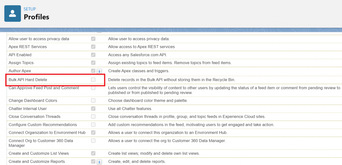Enable Configure Custom Recommendations checkbox
The height and width of the screenshot is (165, 342).
point(93,125)
